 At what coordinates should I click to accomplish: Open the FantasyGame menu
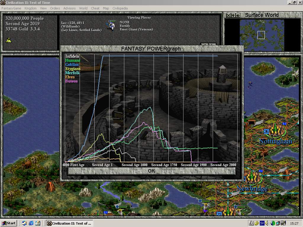tap(11, 8)
